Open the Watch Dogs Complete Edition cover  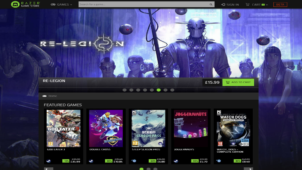coord(233,128)
